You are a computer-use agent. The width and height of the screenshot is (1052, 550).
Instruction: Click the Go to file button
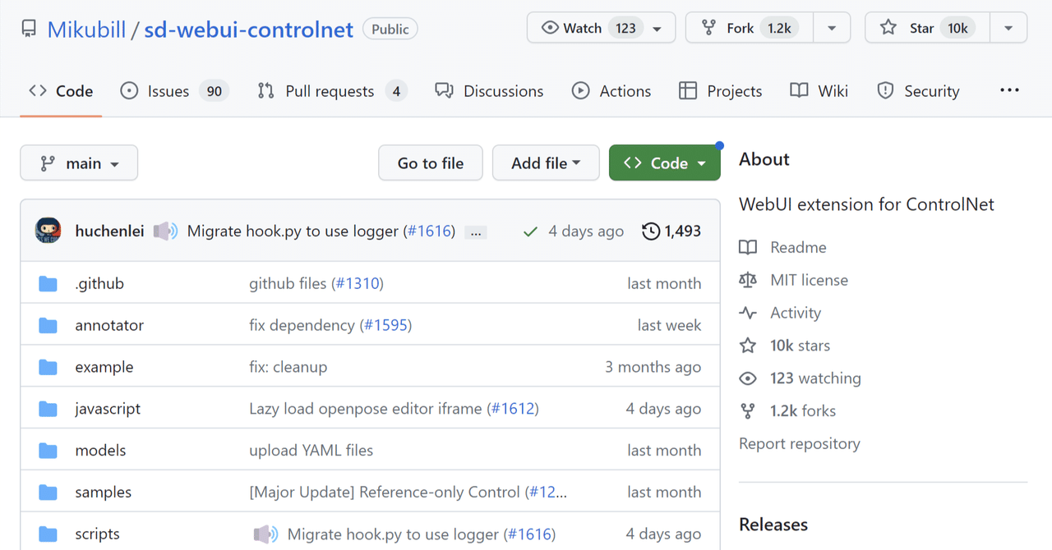[430, 163]
